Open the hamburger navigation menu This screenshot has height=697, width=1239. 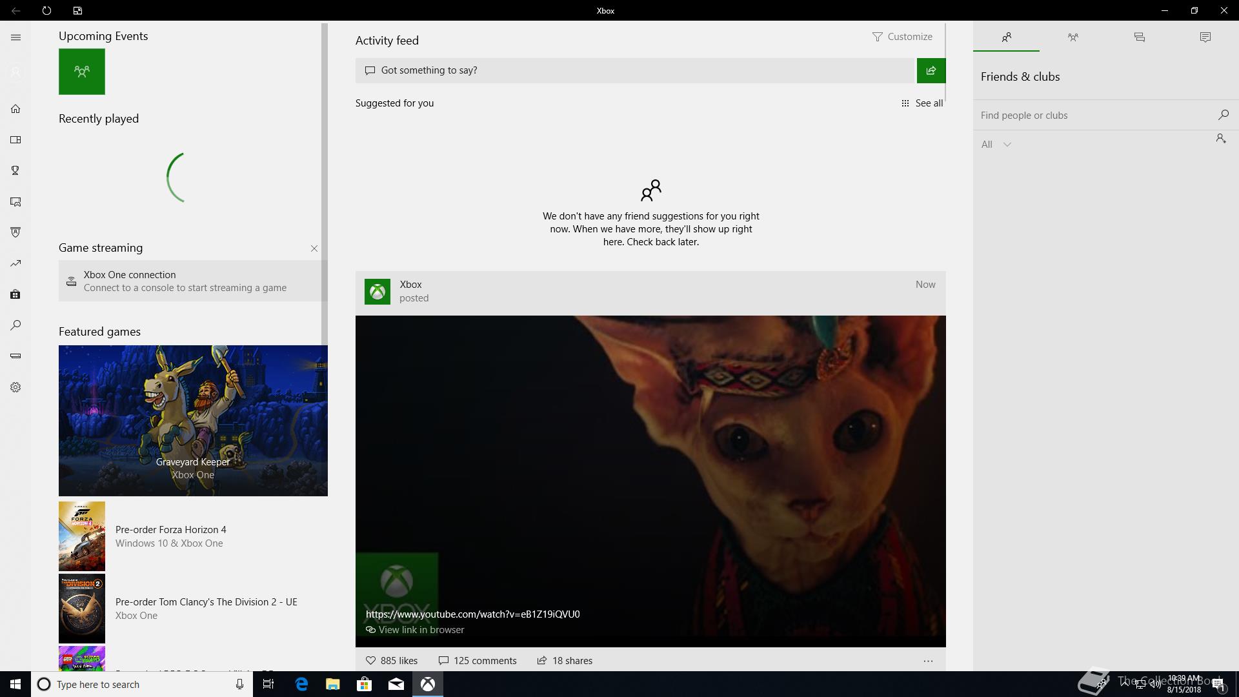coord(15,37)
